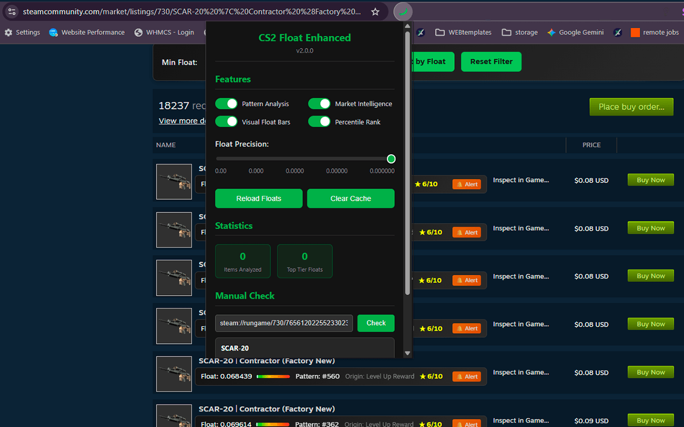
Task: Click the inspect link input field
Action: coord(284,323)
